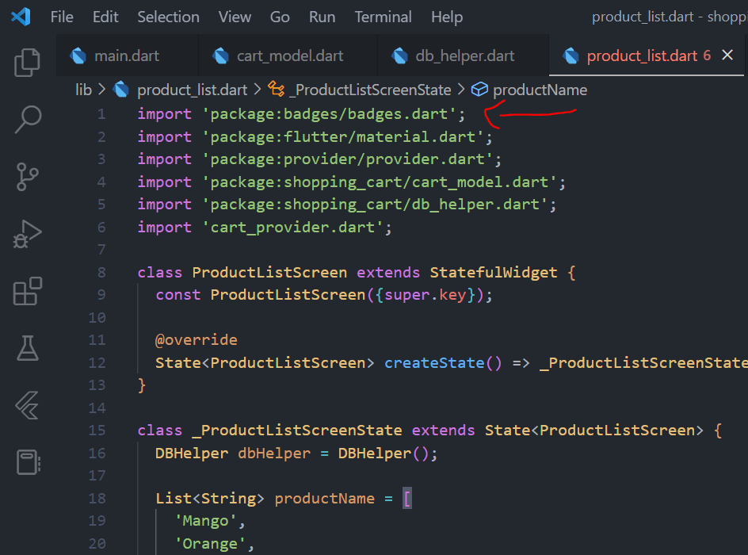Click the window title product_list.dart text
Viewport: 748px width, 555px height.
click(642, 17)
